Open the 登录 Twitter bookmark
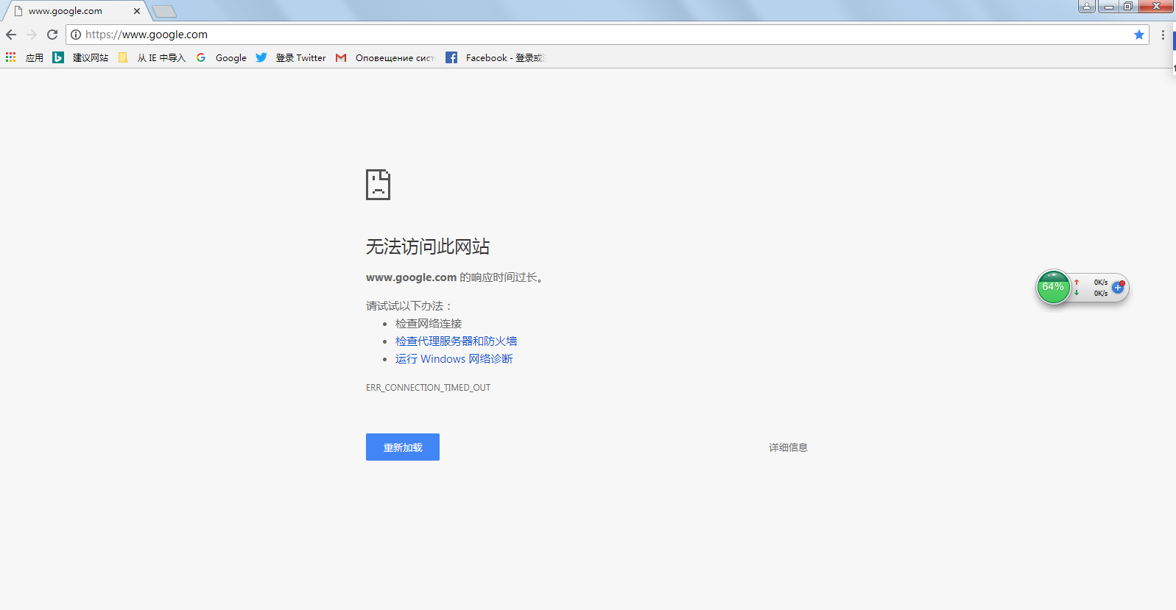 [x=291, y=57]
